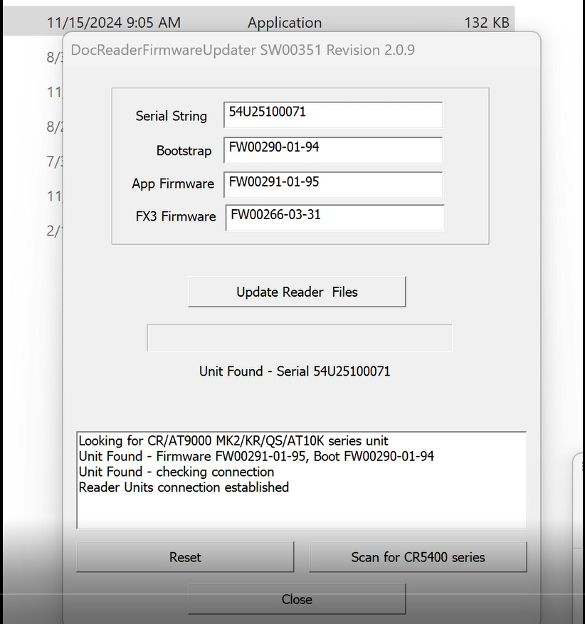585x624 pixels.
Task: Click the Serial String label
Action: click(x=171, y=116)
